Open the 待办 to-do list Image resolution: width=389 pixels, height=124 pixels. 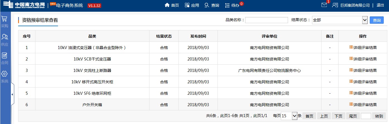232,5
